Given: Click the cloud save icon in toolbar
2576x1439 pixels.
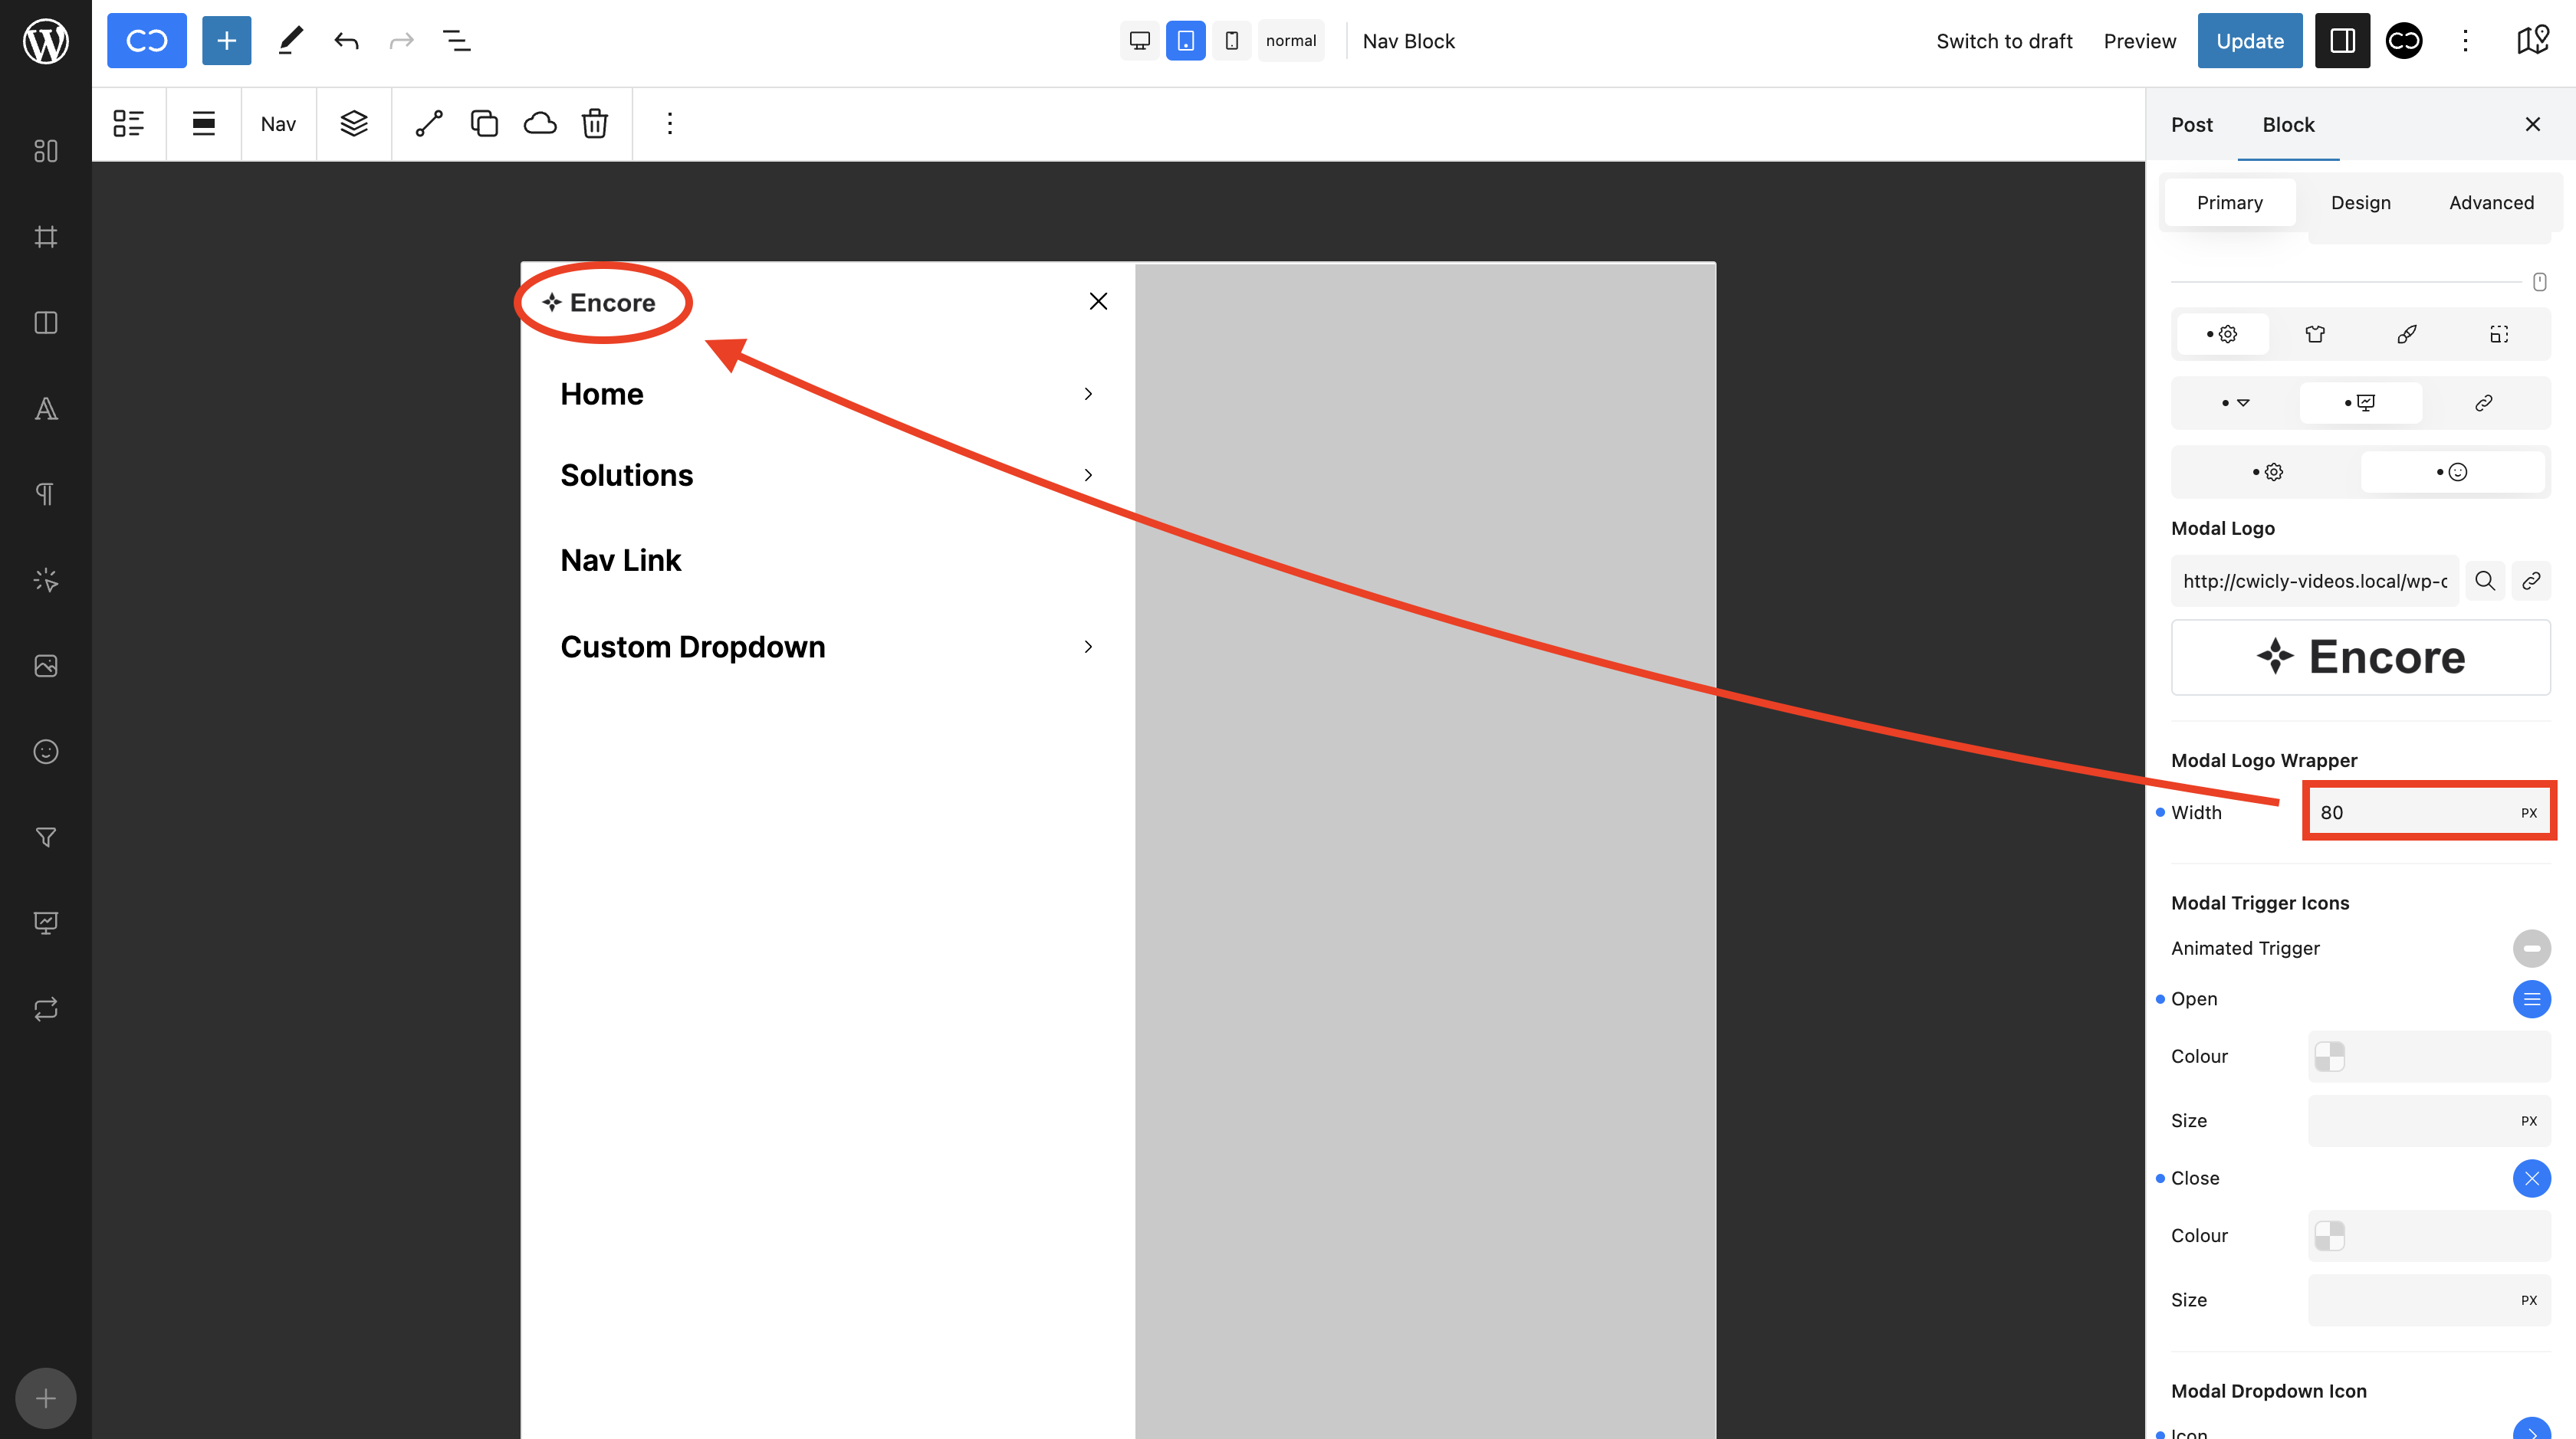Looking at the screenshot, I should (540, 124).
